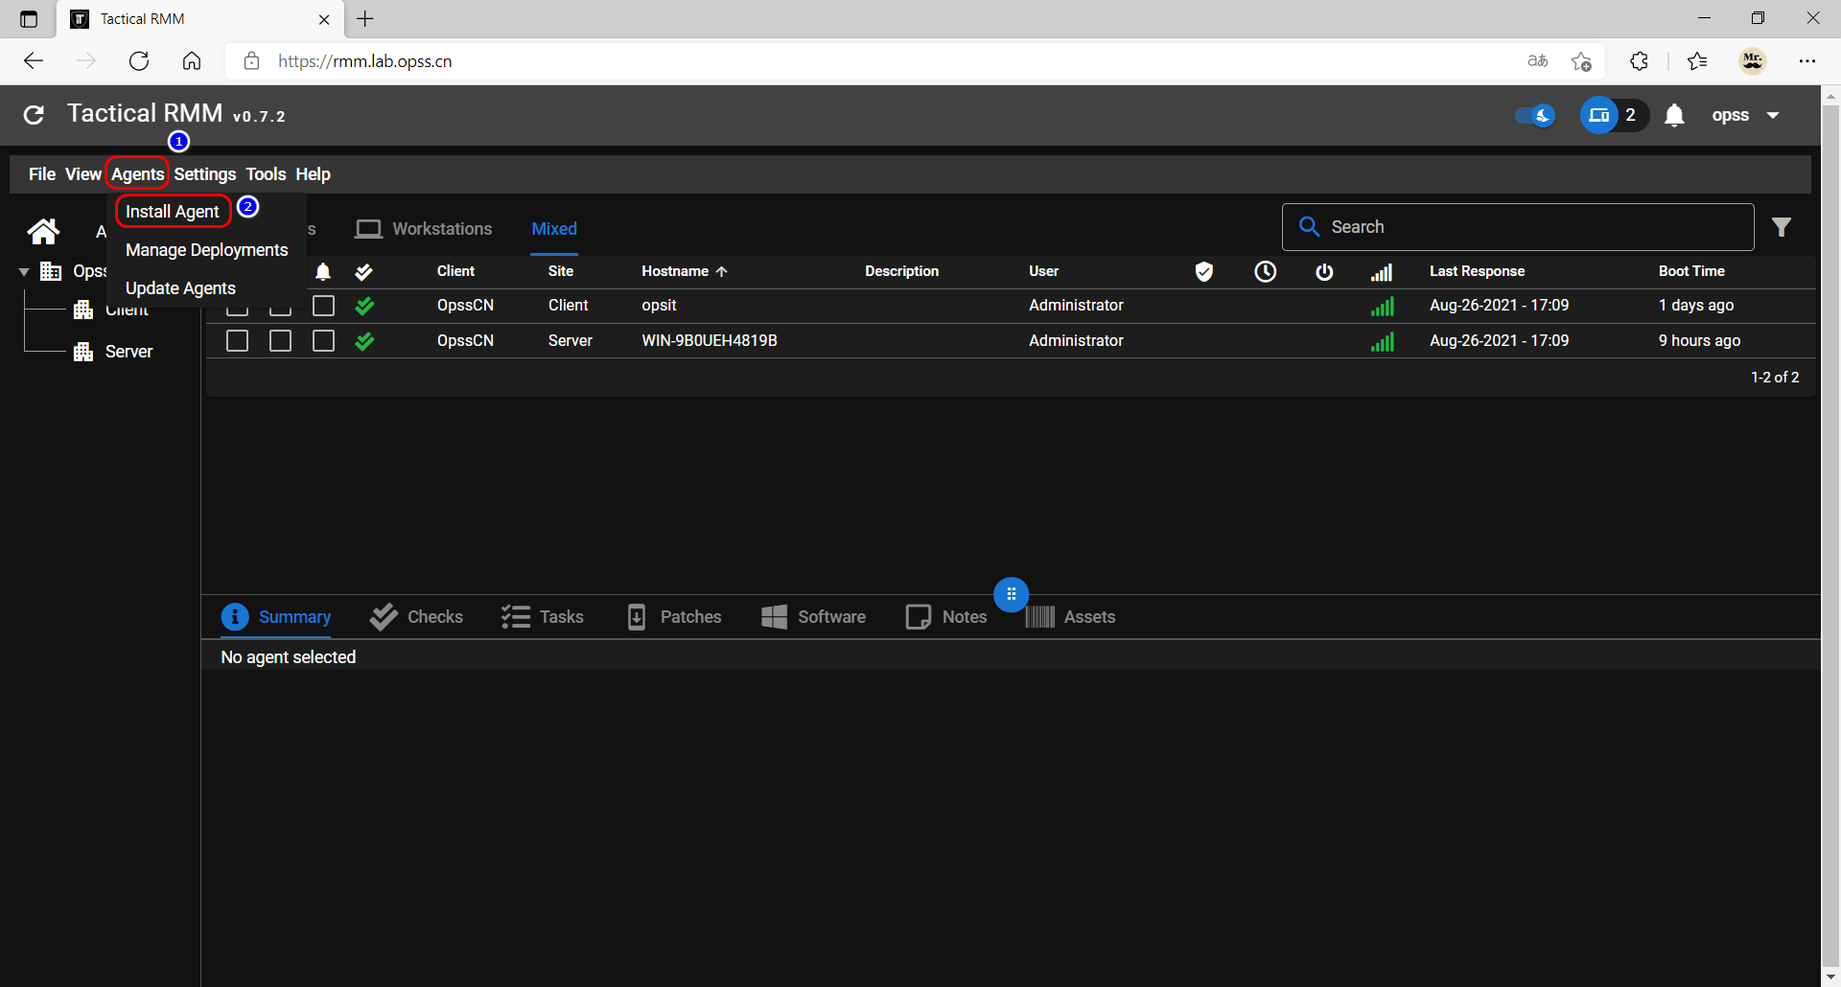The height and width of the screenshot is (987, 1841).
Task: Open the Tasks tab
Action: [542, 617]
